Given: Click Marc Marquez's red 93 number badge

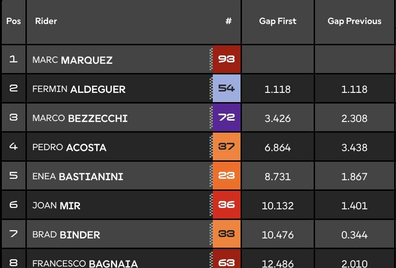Looking at the screenshot, I should (x=226, y=59).
